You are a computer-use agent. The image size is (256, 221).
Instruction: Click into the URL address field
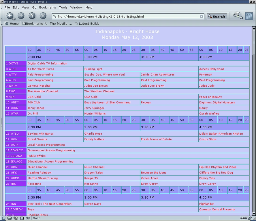click(127, 16)
